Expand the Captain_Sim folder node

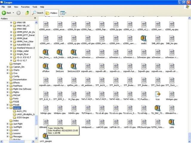[7, 67]
